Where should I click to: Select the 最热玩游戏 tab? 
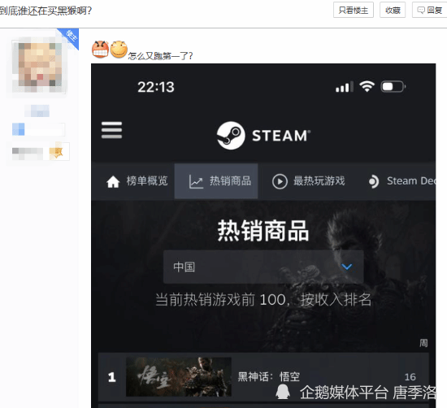coord(308,181)
